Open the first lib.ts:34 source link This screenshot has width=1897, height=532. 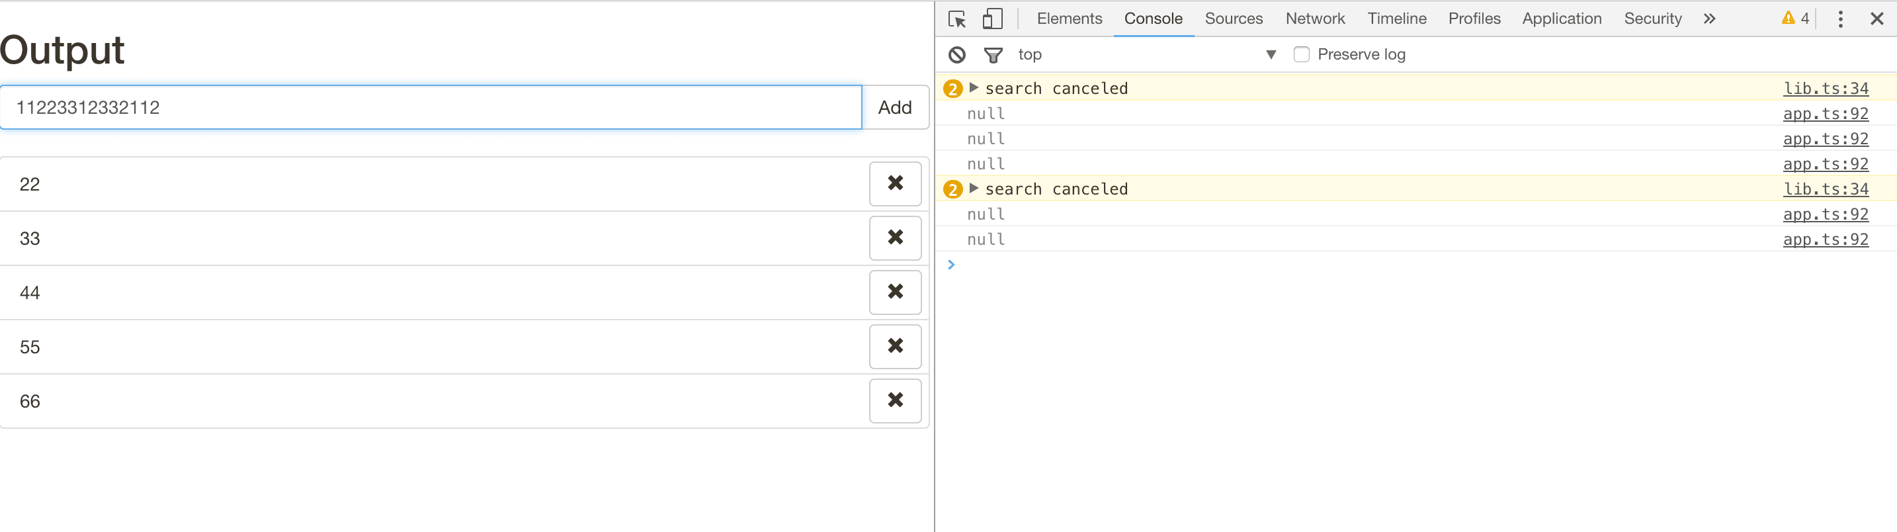coord(1825,89)
